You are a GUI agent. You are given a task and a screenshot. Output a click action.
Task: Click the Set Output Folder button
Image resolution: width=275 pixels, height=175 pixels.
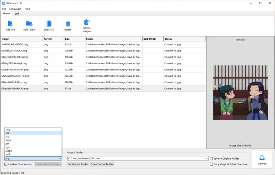[78, 164]
